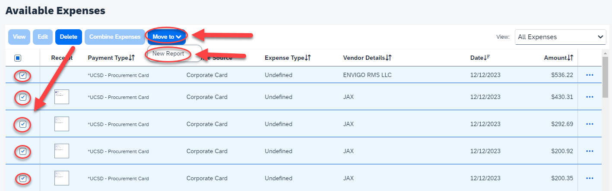Sort by Amount column arrows

tap(571, 58)
